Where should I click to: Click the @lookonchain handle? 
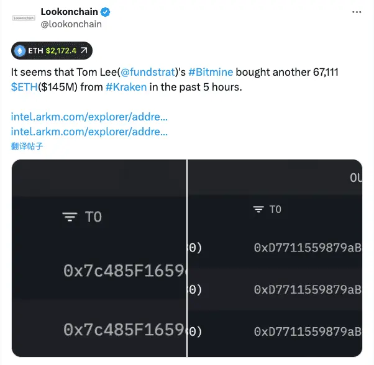point(71,24)
